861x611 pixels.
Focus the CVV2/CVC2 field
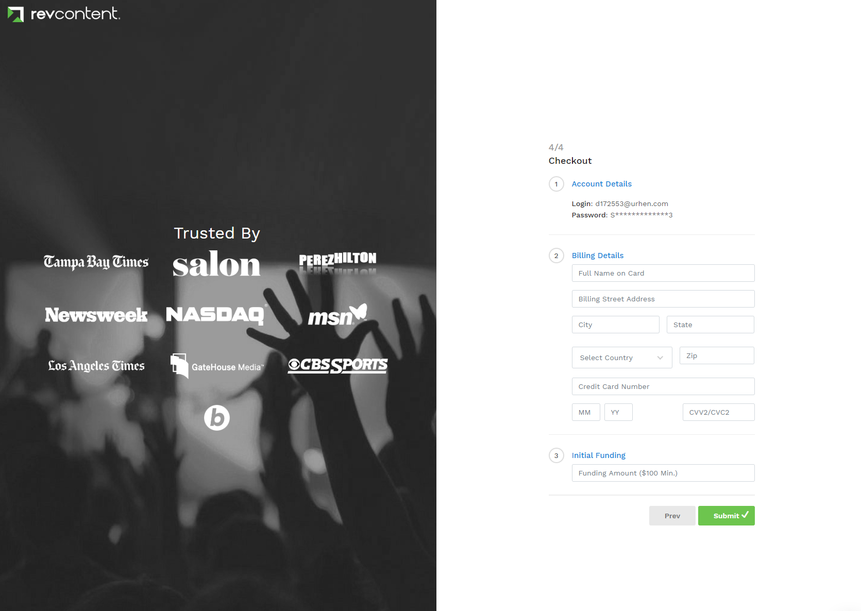pos(719,412)
